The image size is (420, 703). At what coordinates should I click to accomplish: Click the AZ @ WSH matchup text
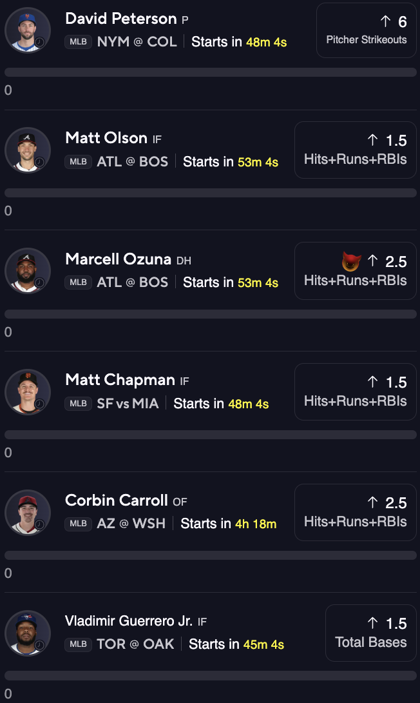(x=131, y=524)
